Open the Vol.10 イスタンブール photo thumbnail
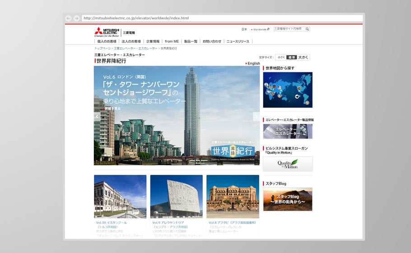This screenshot has width=411, height=253. 120,197
